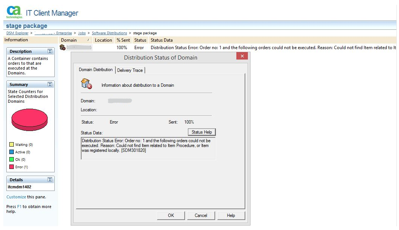Collapse the Summary panel

[50, 84]
